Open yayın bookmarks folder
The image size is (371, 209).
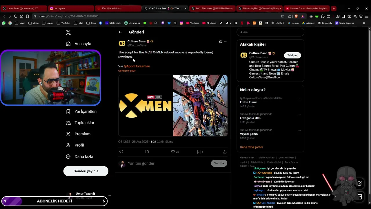[20, 23]
